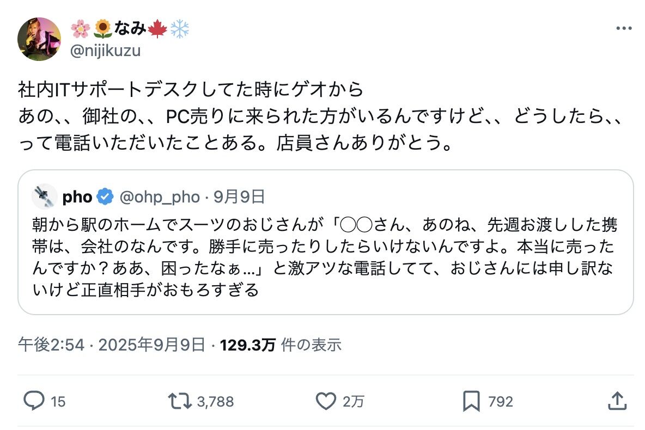Click the 3,788 repost count
The width and height of the screenshot is (645, 430).
click(x=215, y=402)
